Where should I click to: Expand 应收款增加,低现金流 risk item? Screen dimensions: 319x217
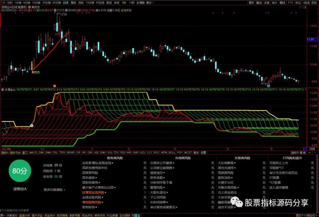[x=98, y=163]
